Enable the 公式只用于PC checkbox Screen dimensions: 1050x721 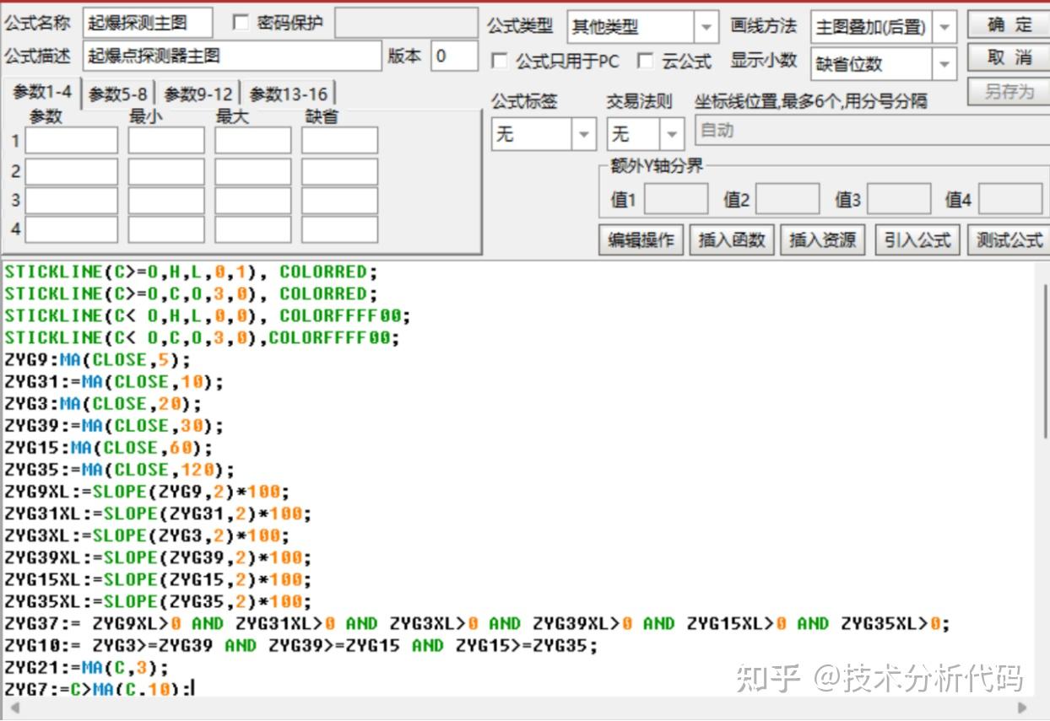(x=500, y=61)
